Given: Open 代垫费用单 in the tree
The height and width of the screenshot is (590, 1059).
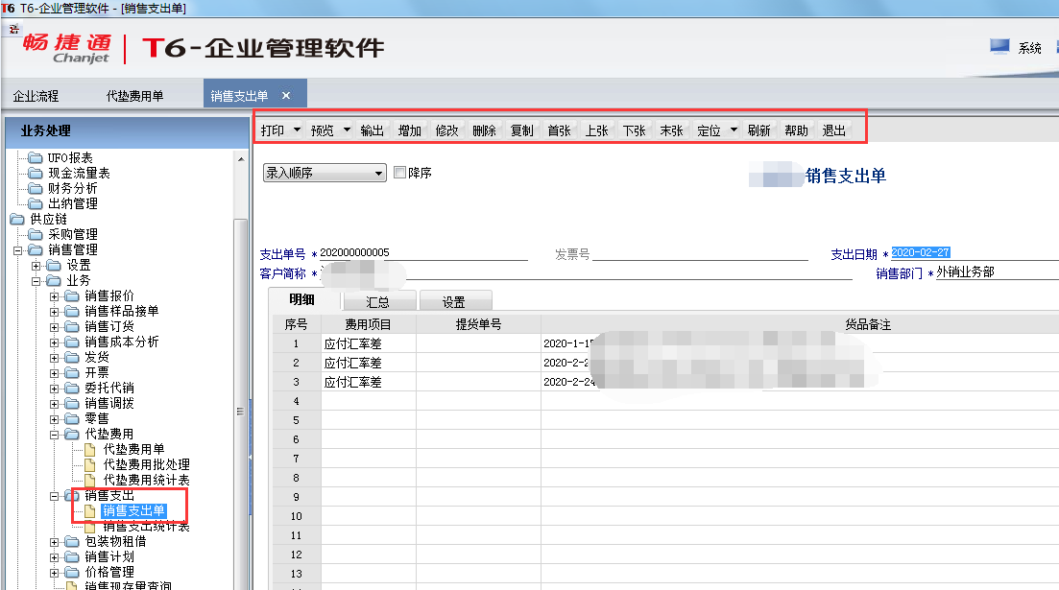Looking at the screenshot, I should 133,449.
